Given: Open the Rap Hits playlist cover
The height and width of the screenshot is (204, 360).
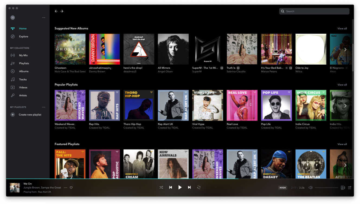Looking at the screenshot, I should (104, 105).
